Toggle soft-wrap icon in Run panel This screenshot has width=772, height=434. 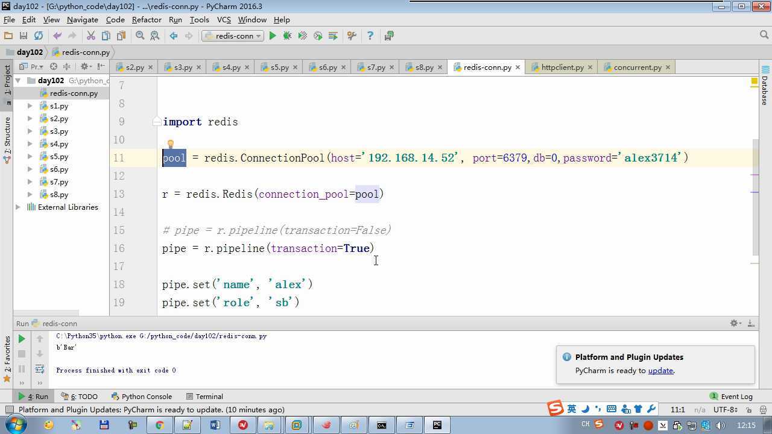40,369
